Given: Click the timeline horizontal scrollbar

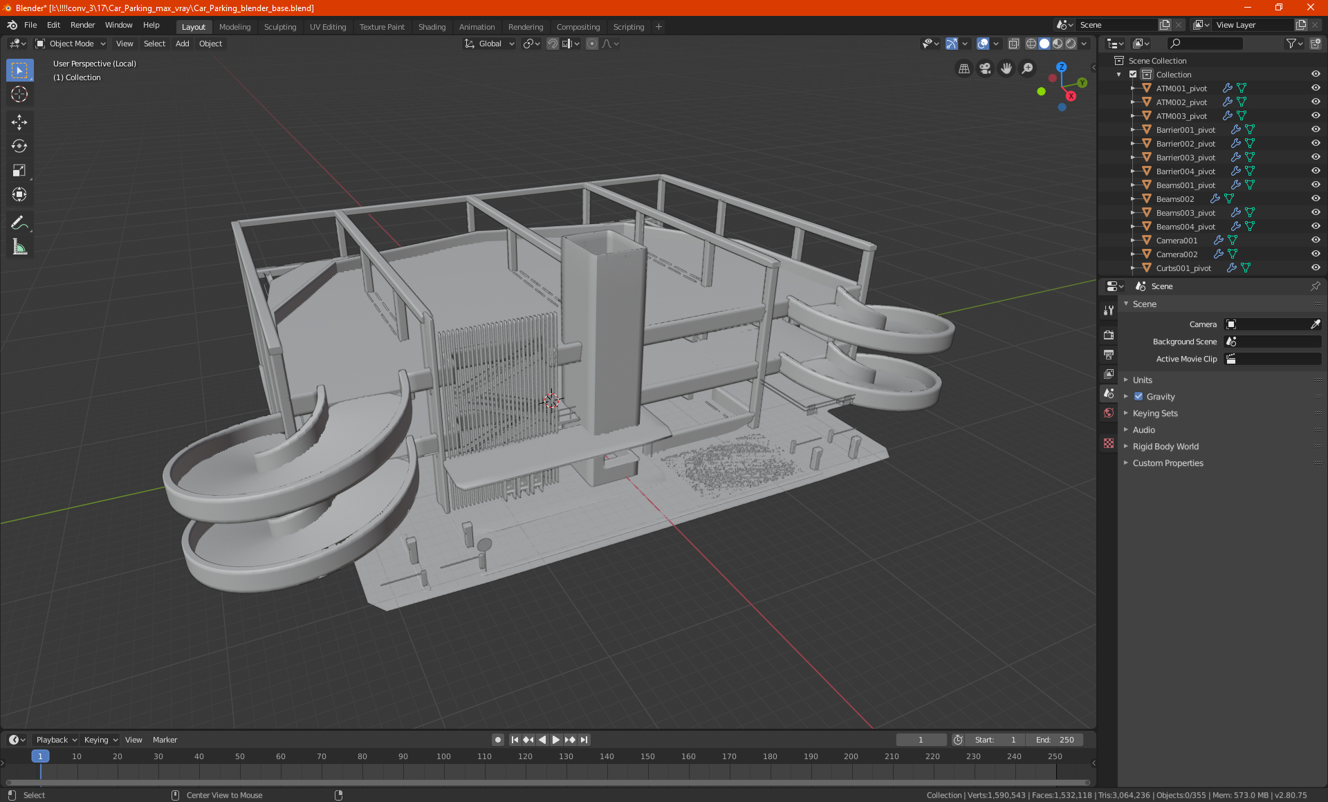Looking at the screenshot, I should click(x=548, y=783).
